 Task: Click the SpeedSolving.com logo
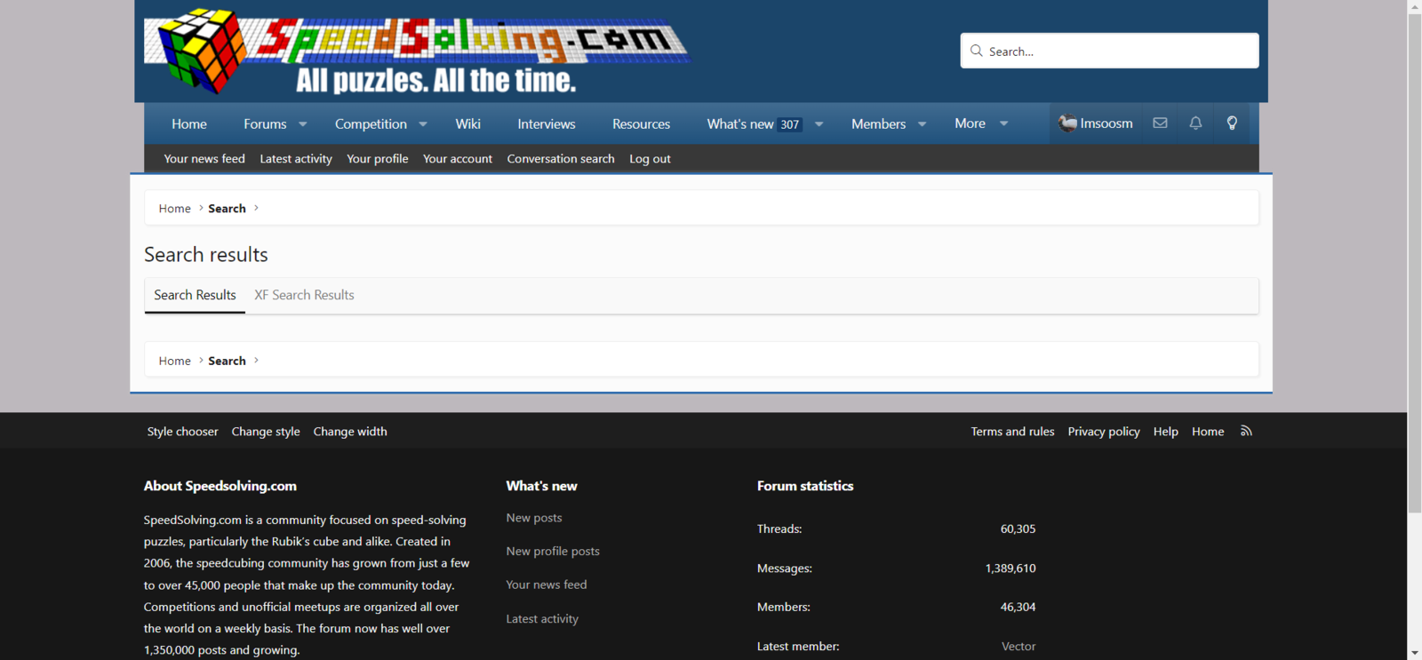click(x=418, y=52)
